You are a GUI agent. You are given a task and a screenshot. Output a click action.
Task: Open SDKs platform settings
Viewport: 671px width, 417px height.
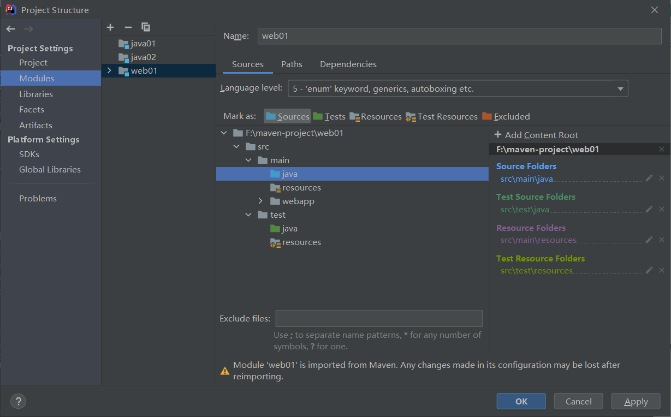29,154
